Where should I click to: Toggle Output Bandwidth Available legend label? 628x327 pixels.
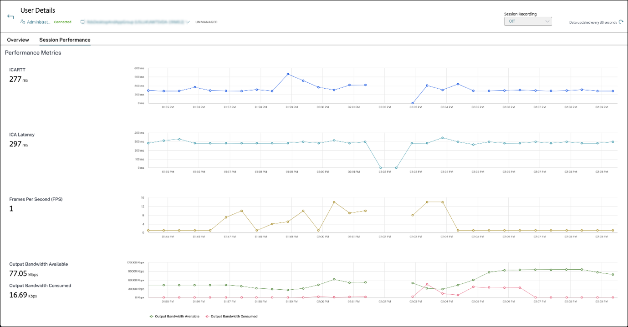(x=177, y=316)
